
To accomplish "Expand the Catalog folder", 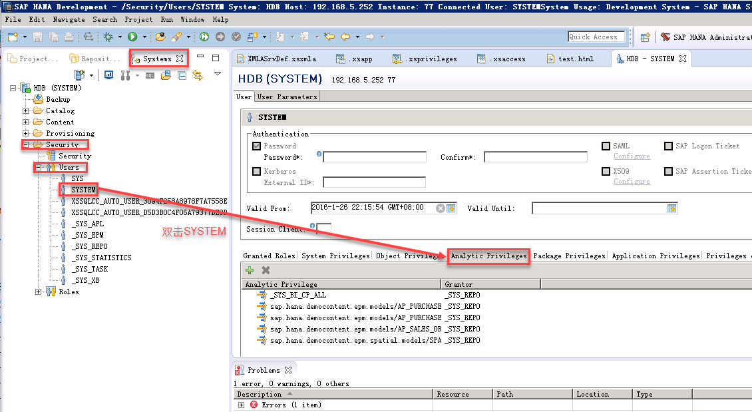I will coord(25,110).
